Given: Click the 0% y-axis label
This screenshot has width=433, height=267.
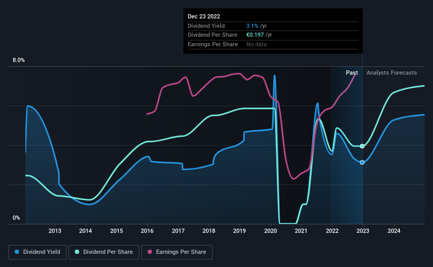Looking at the screenshot, I should (16, 218).
